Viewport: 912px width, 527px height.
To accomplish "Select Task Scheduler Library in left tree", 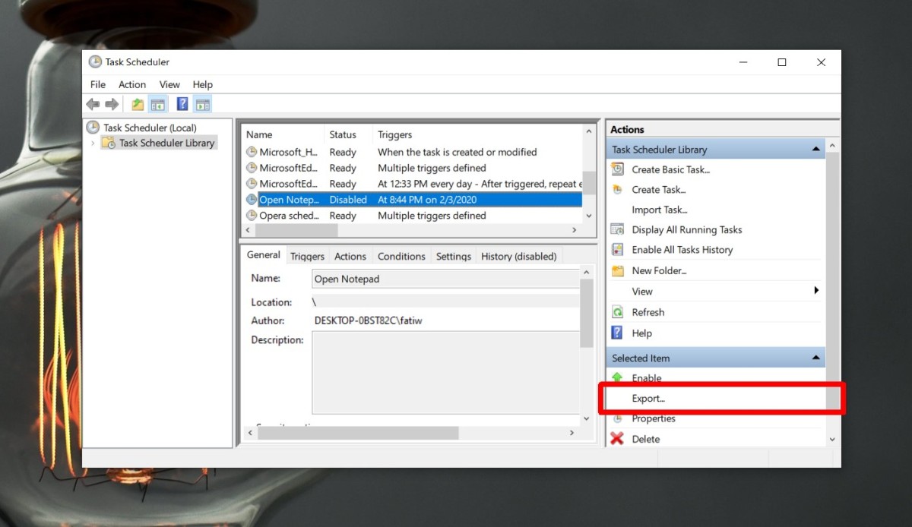I will pyautogui.click(x=164, y=143).
